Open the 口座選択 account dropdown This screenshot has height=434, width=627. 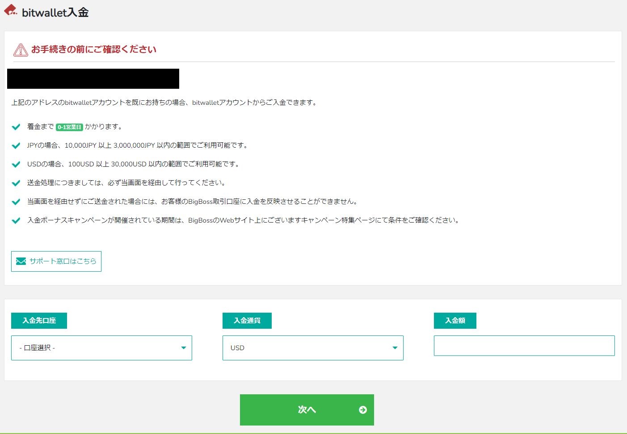point(101,348)
